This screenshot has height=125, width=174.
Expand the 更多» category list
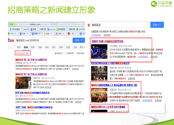point(82,47)
